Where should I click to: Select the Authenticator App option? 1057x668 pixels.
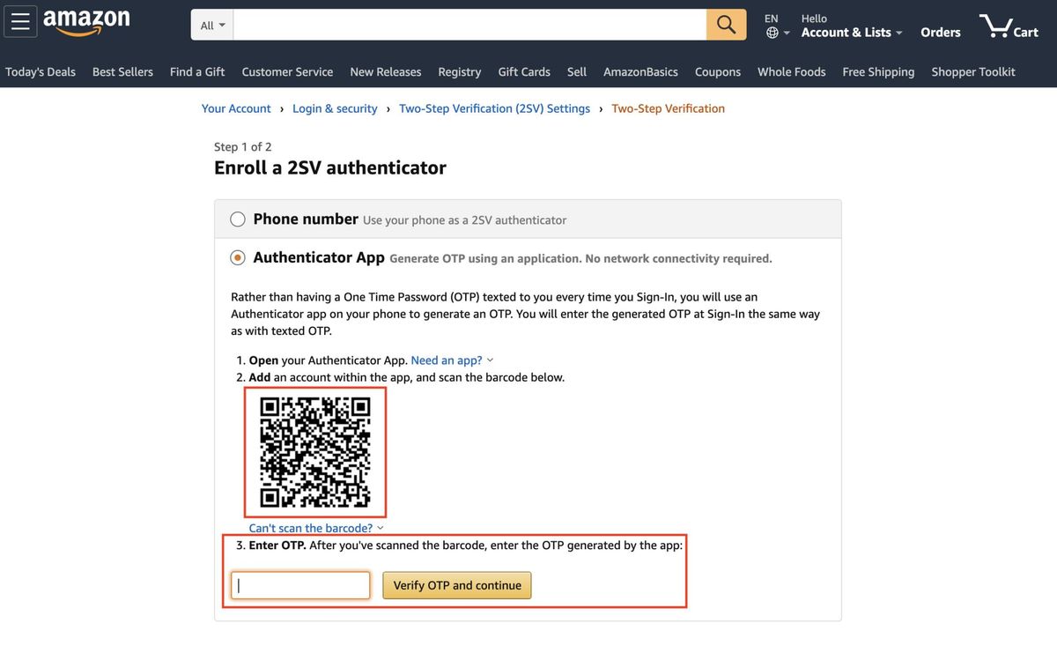(237, 257)
